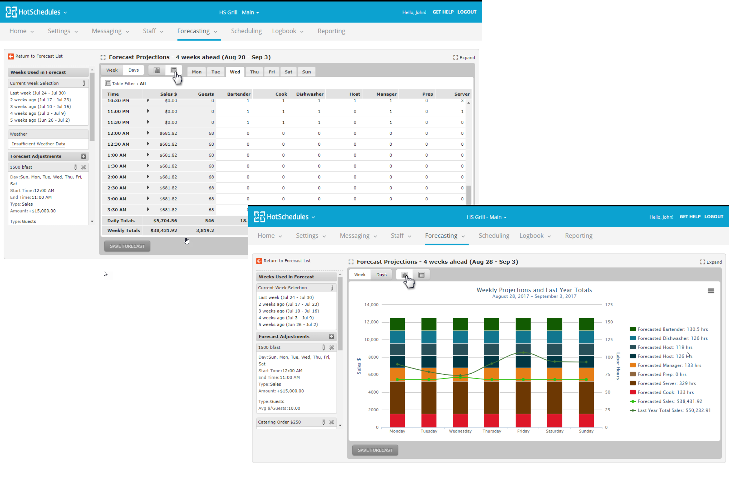Select the Week tab in lower panel
This screenshot has width=729, height=477.
[360, 275]
